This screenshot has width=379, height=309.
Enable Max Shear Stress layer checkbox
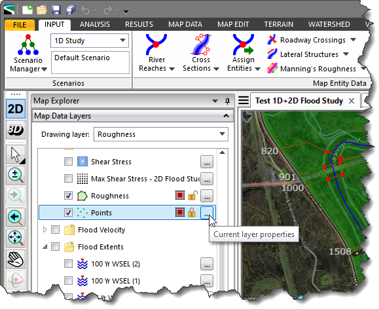click(x=69, y=179)
